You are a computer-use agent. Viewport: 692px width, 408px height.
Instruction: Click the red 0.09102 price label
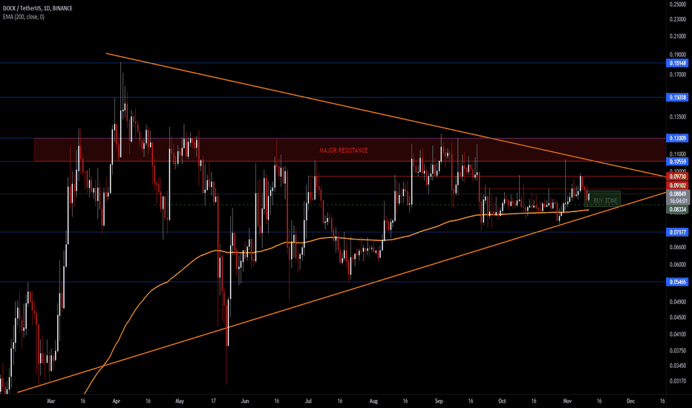click(677, 185)
